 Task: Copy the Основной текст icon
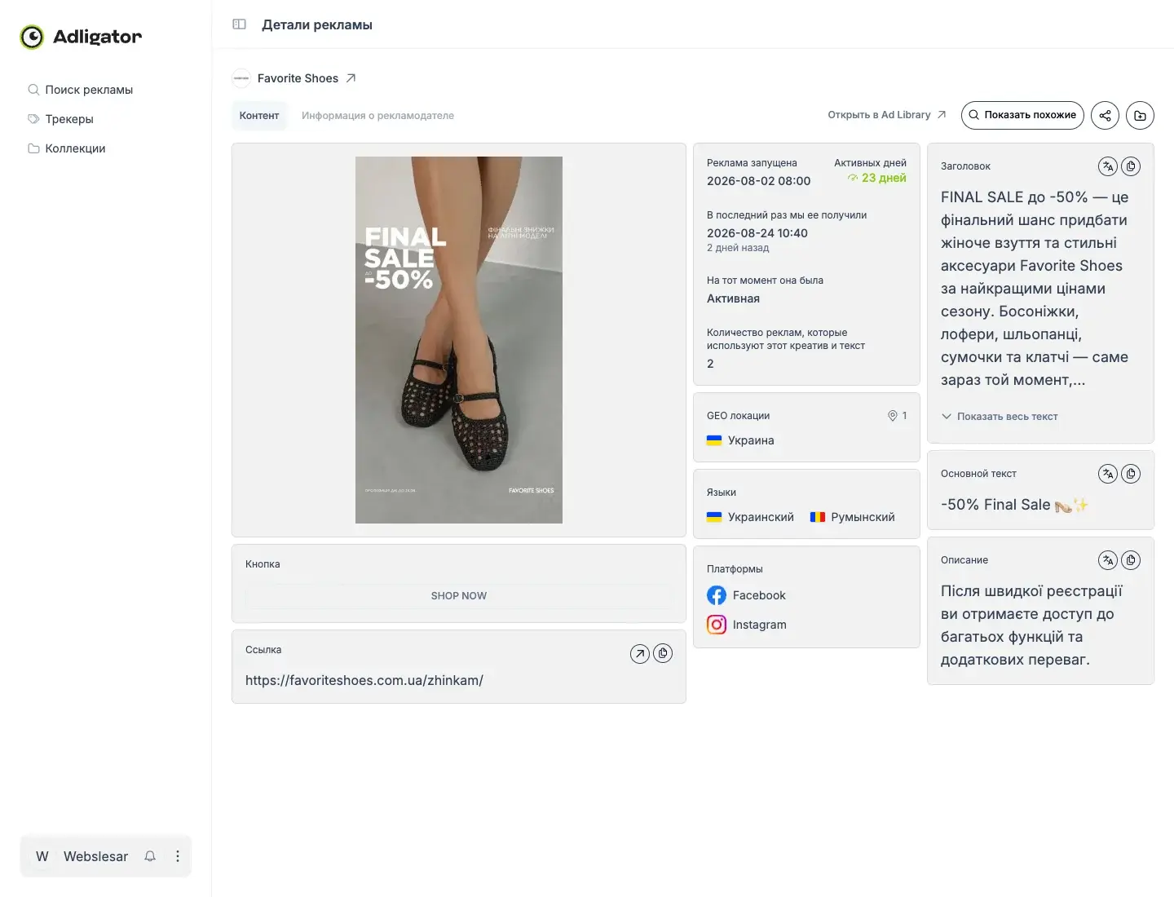pyautogui.click(x=1131, y=474)
